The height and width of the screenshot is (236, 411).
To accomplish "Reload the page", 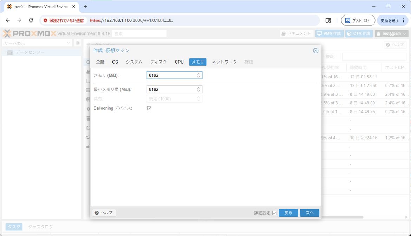I will (x=31, y=20).
